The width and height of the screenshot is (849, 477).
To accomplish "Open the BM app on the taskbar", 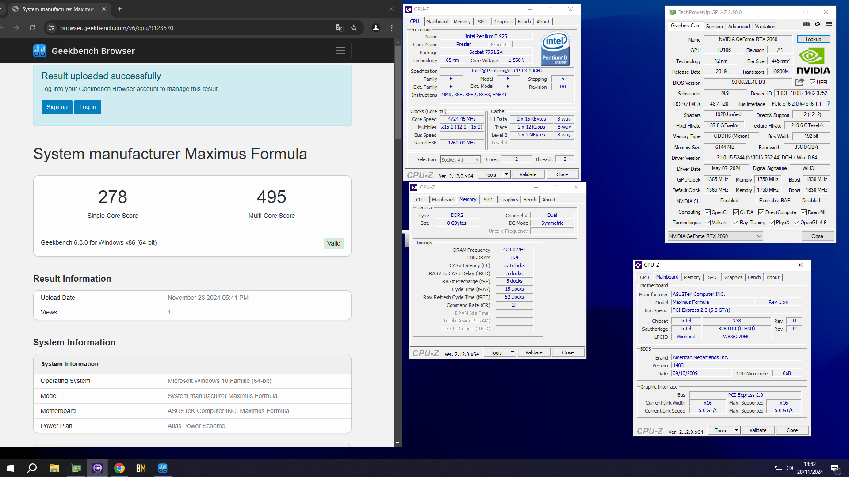I will [x=141, y=468].
